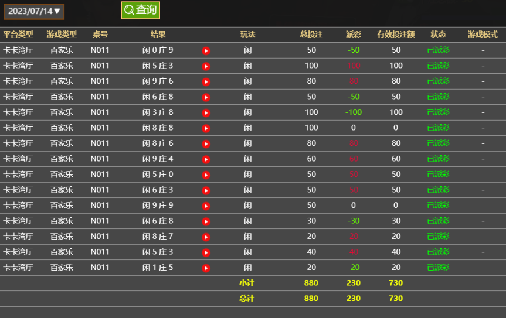This screenshot has width=506, height=318.
Task: Click the -30 payout value
Action: click(354, 221)
